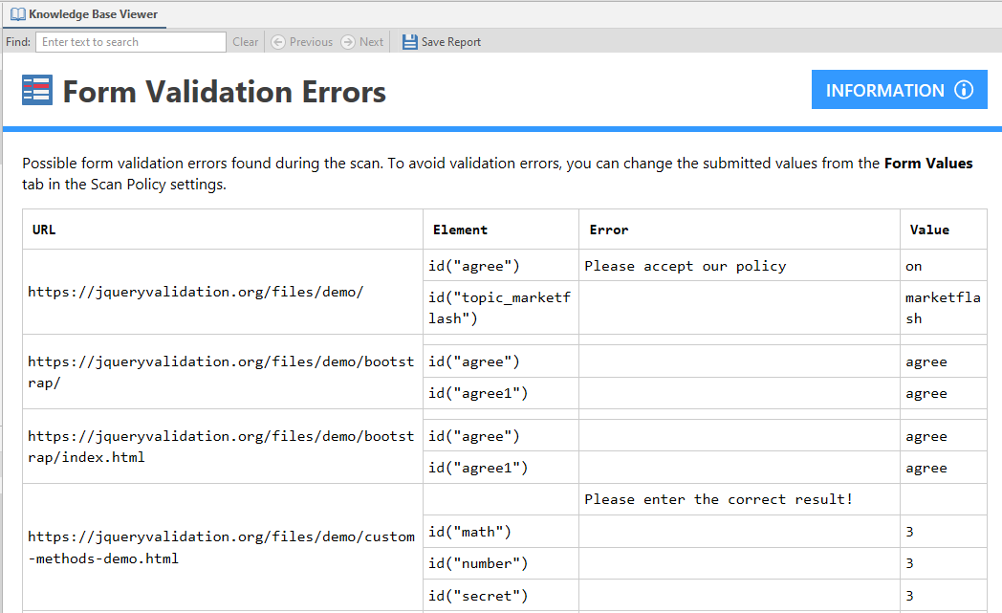Click the marketflash value cell
This screenshot has width=1002, height=613.
point(942,306)
